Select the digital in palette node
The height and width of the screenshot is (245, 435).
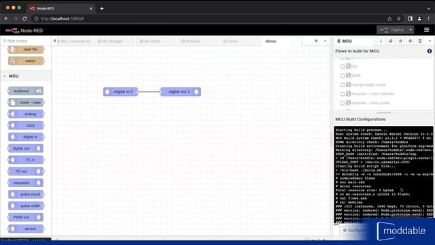(26, 137)
